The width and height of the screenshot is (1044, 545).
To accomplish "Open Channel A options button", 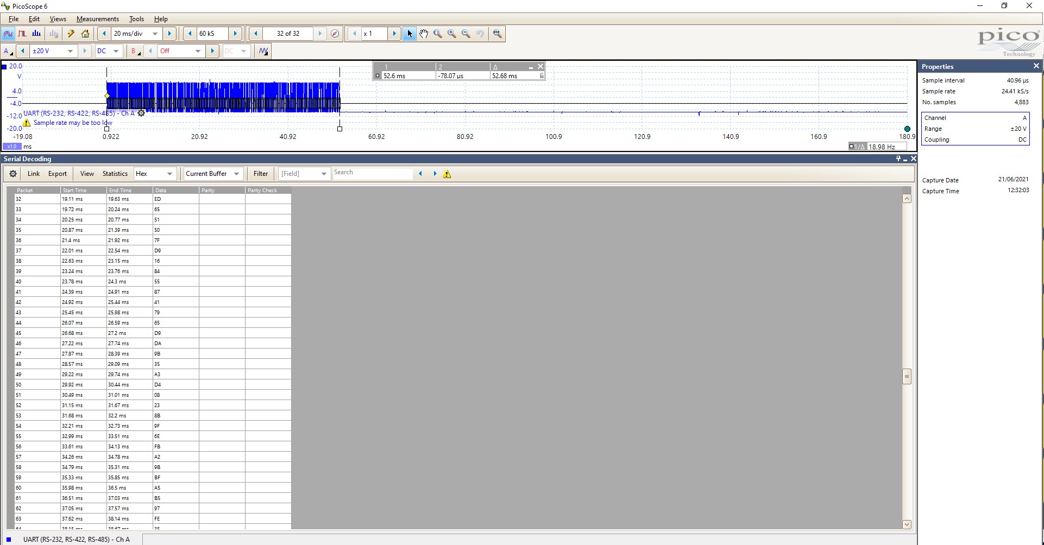I will click(x=8, y=51).
